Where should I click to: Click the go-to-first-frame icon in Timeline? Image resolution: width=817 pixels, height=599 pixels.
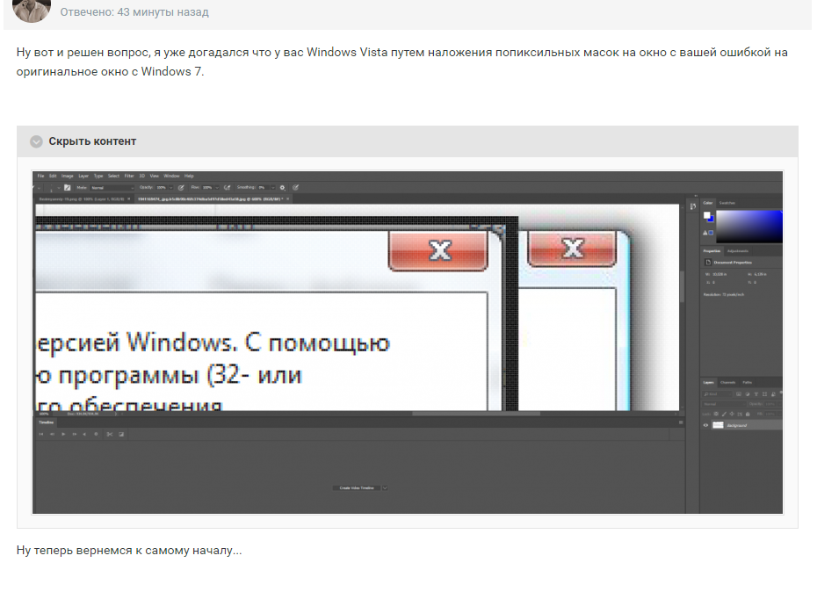(40, 433)
